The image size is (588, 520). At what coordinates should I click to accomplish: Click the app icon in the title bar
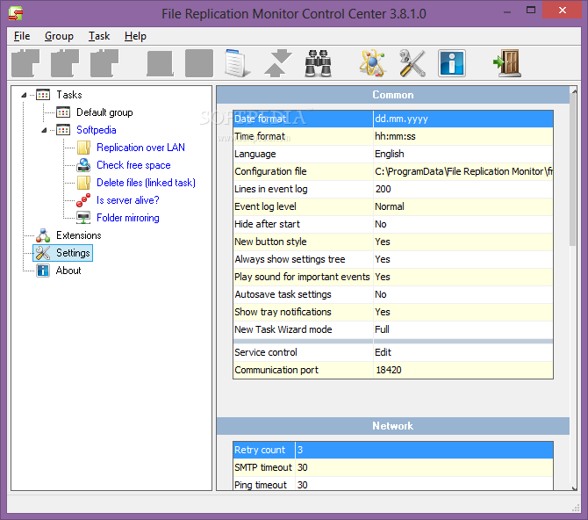pyautogui.click(x=16, y=13)
